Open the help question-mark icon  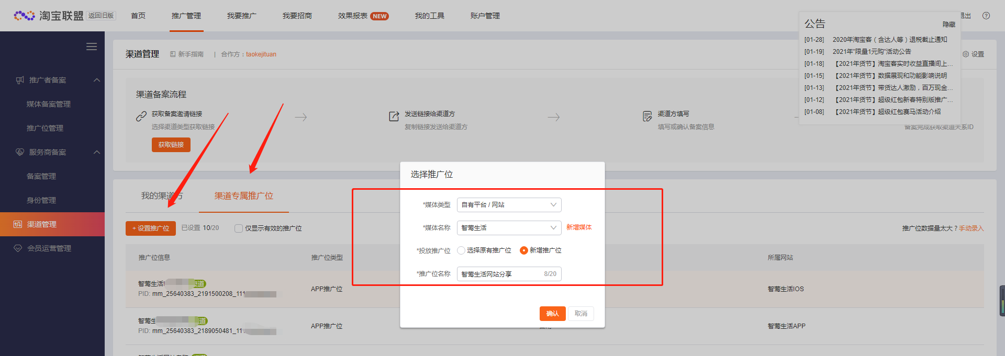[x=986, y=16]
